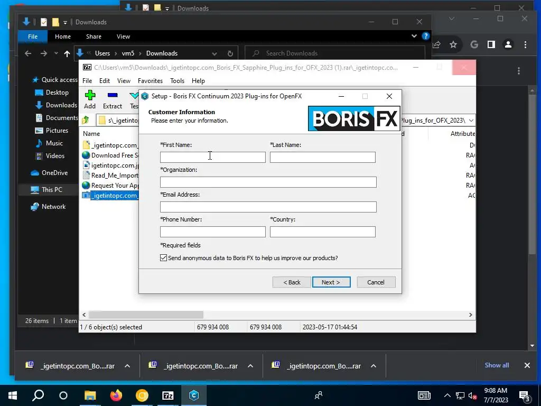Click the Country input field
Viewport: 541px width, 406px height.
(x=323, y=232)
